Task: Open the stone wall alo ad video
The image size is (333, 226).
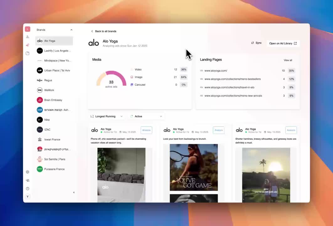Action: [121, 175]
